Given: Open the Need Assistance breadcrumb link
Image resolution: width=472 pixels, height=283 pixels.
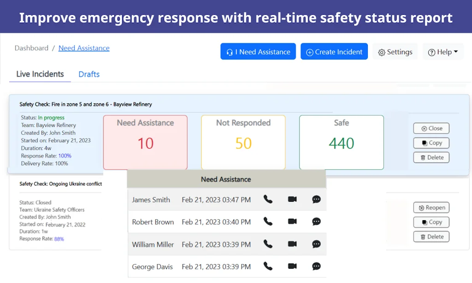Looking at the screenshot, I should [x=84, y=48].
